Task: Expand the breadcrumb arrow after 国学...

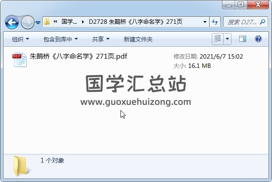Action: click(83, 22)
